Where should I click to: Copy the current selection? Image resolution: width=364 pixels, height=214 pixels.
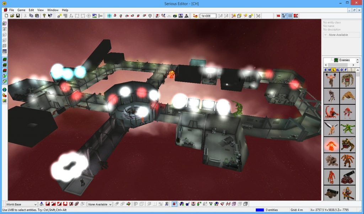[x=32, y=16]
